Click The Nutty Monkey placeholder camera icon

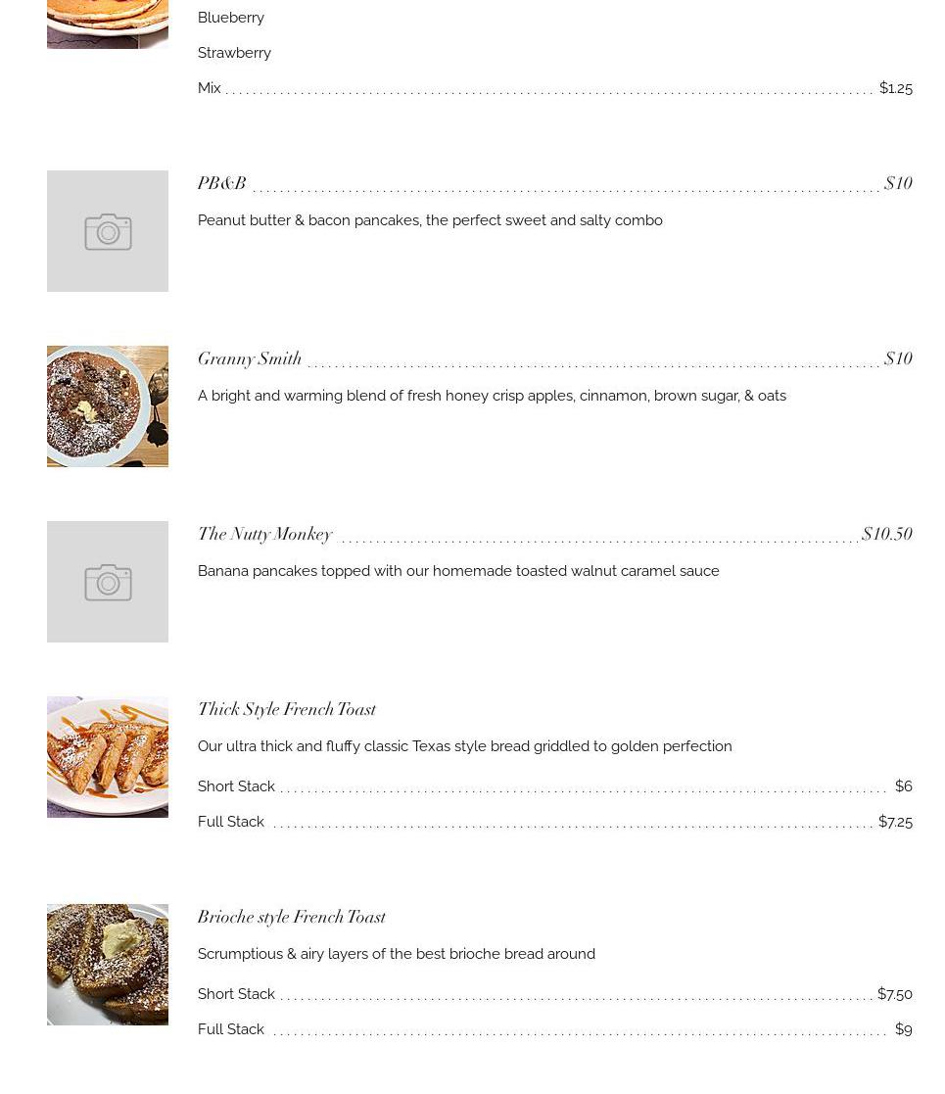[108, 582]
